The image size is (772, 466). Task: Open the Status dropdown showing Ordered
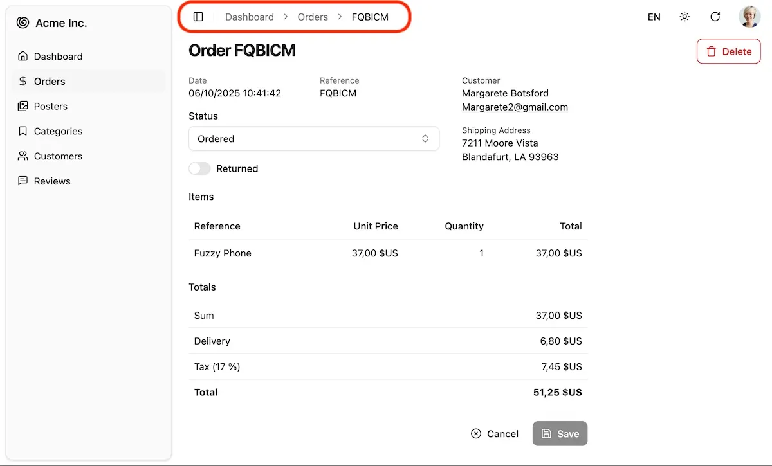pyautogui.click(x=313, y=139)
